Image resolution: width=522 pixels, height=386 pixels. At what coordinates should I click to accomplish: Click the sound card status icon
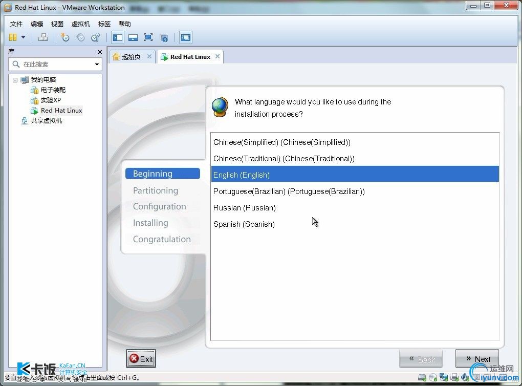pyautogui.click(x=465, y=377)
